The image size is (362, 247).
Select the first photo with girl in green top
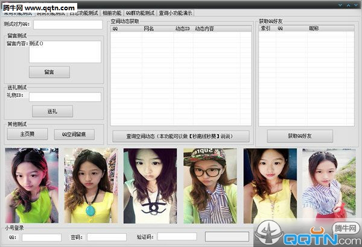32,186
